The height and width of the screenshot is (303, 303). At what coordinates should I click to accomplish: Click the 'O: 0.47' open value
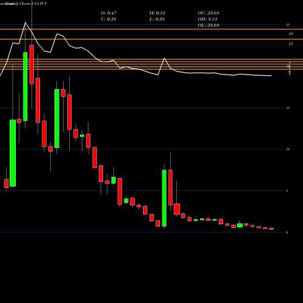coord(108,13)
